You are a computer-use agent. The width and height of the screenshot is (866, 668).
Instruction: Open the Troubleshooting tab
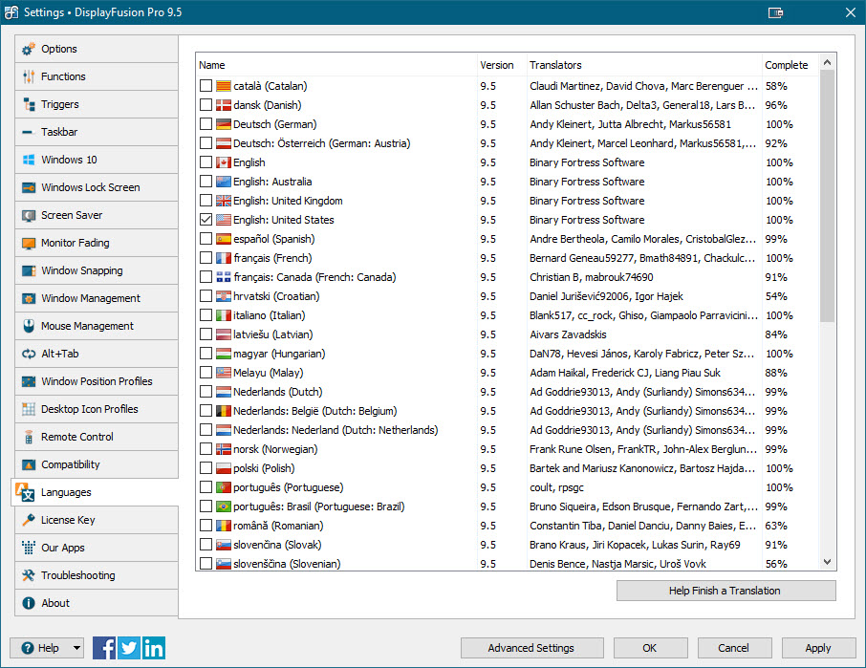pyautogui.click(x=97, y=575)
